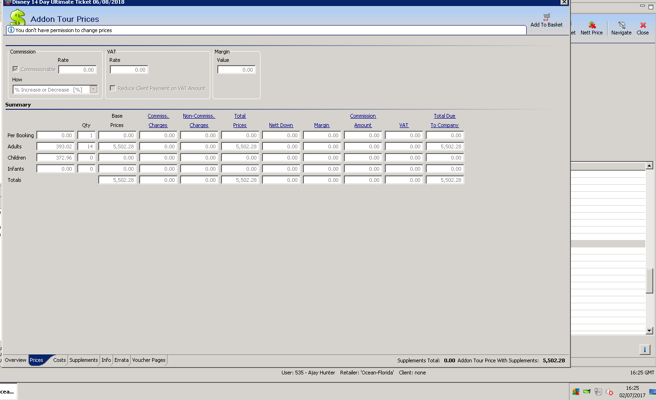
Task: Click the blue info button in the background window
Action: (645, 350)
